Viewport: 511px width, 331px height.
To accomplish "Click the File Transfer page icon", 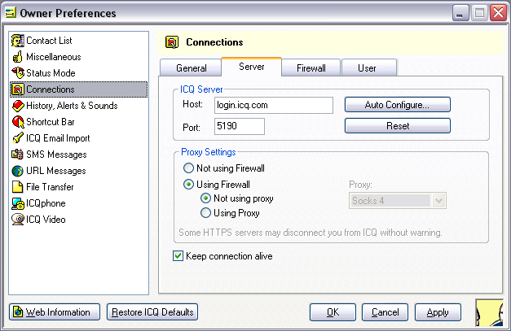I will tap(18, 187).
